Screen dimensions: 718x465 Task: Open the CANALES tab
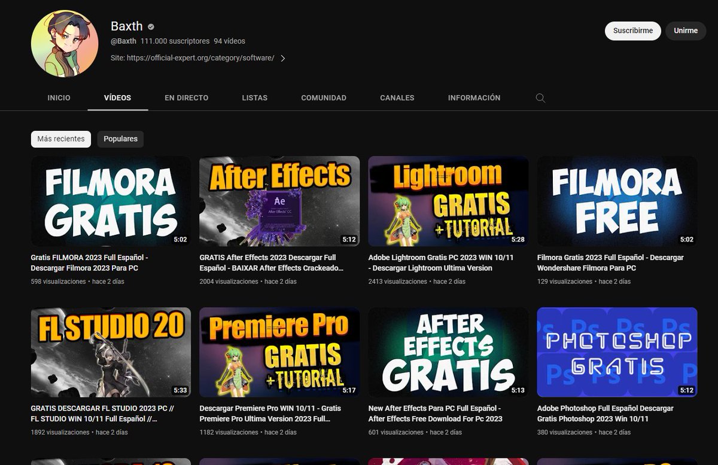click(397, 97)
